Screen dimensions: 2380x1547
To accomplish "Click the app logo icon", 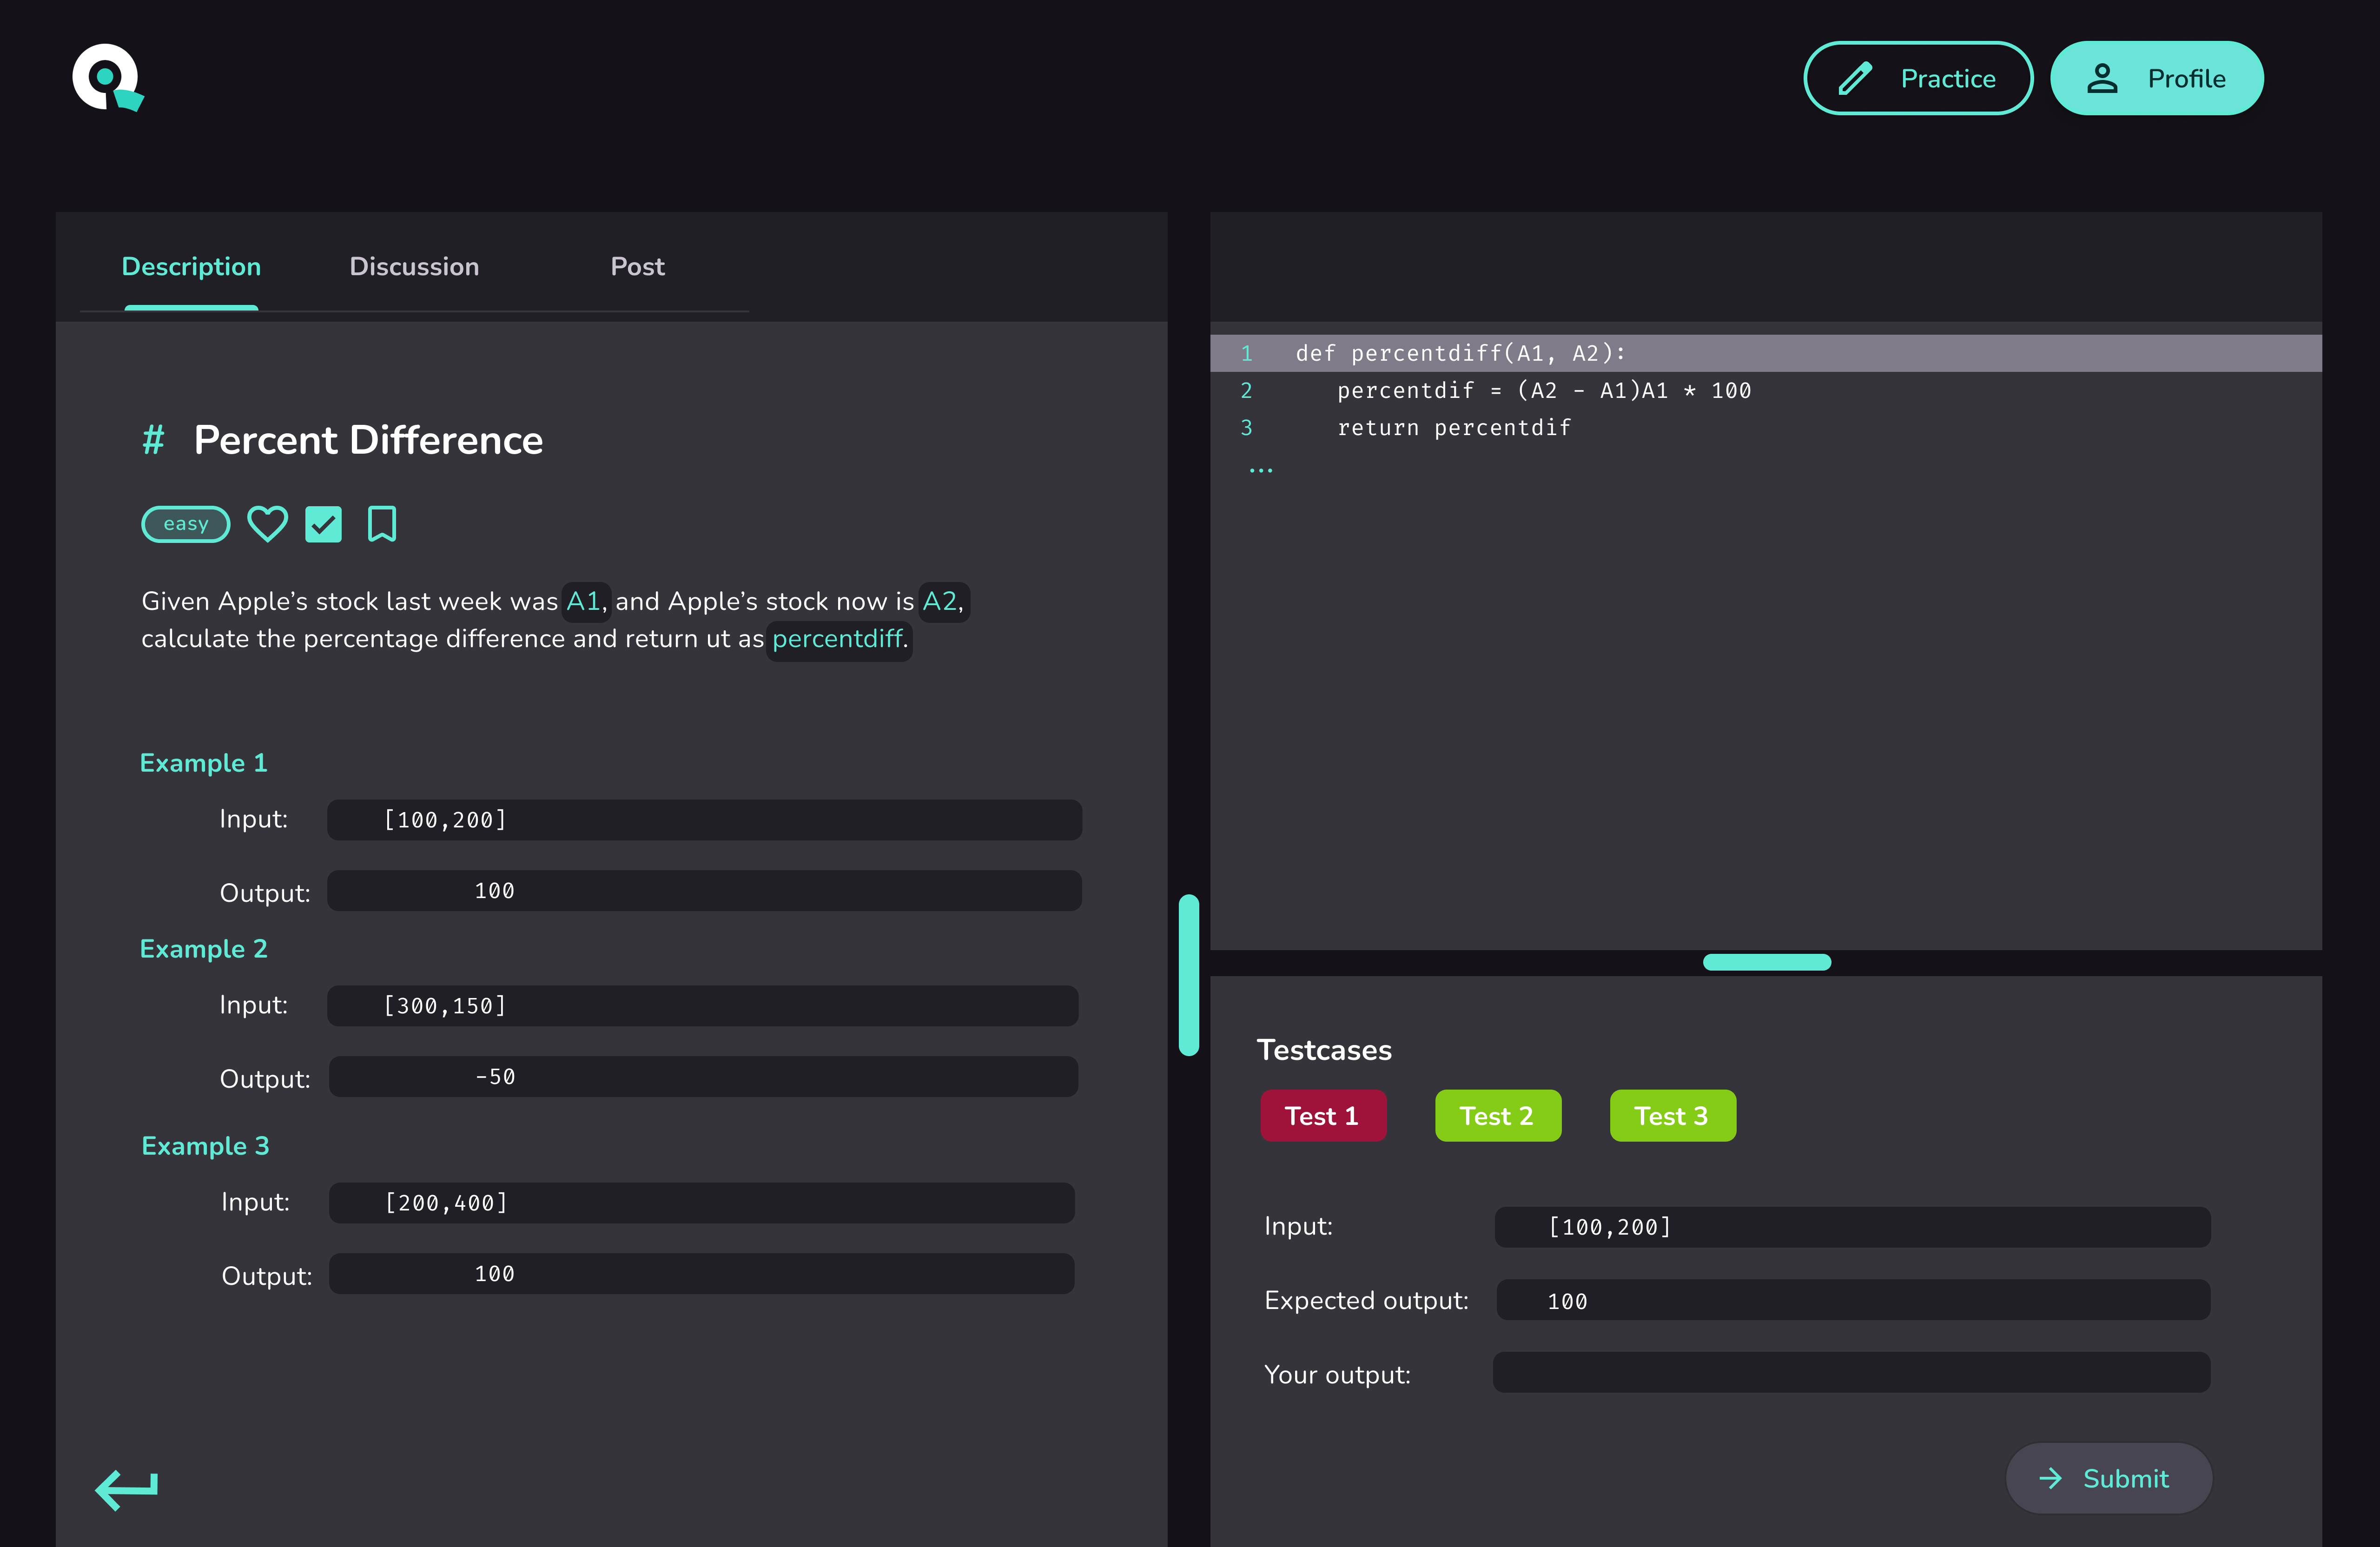I will coord(107,78).
